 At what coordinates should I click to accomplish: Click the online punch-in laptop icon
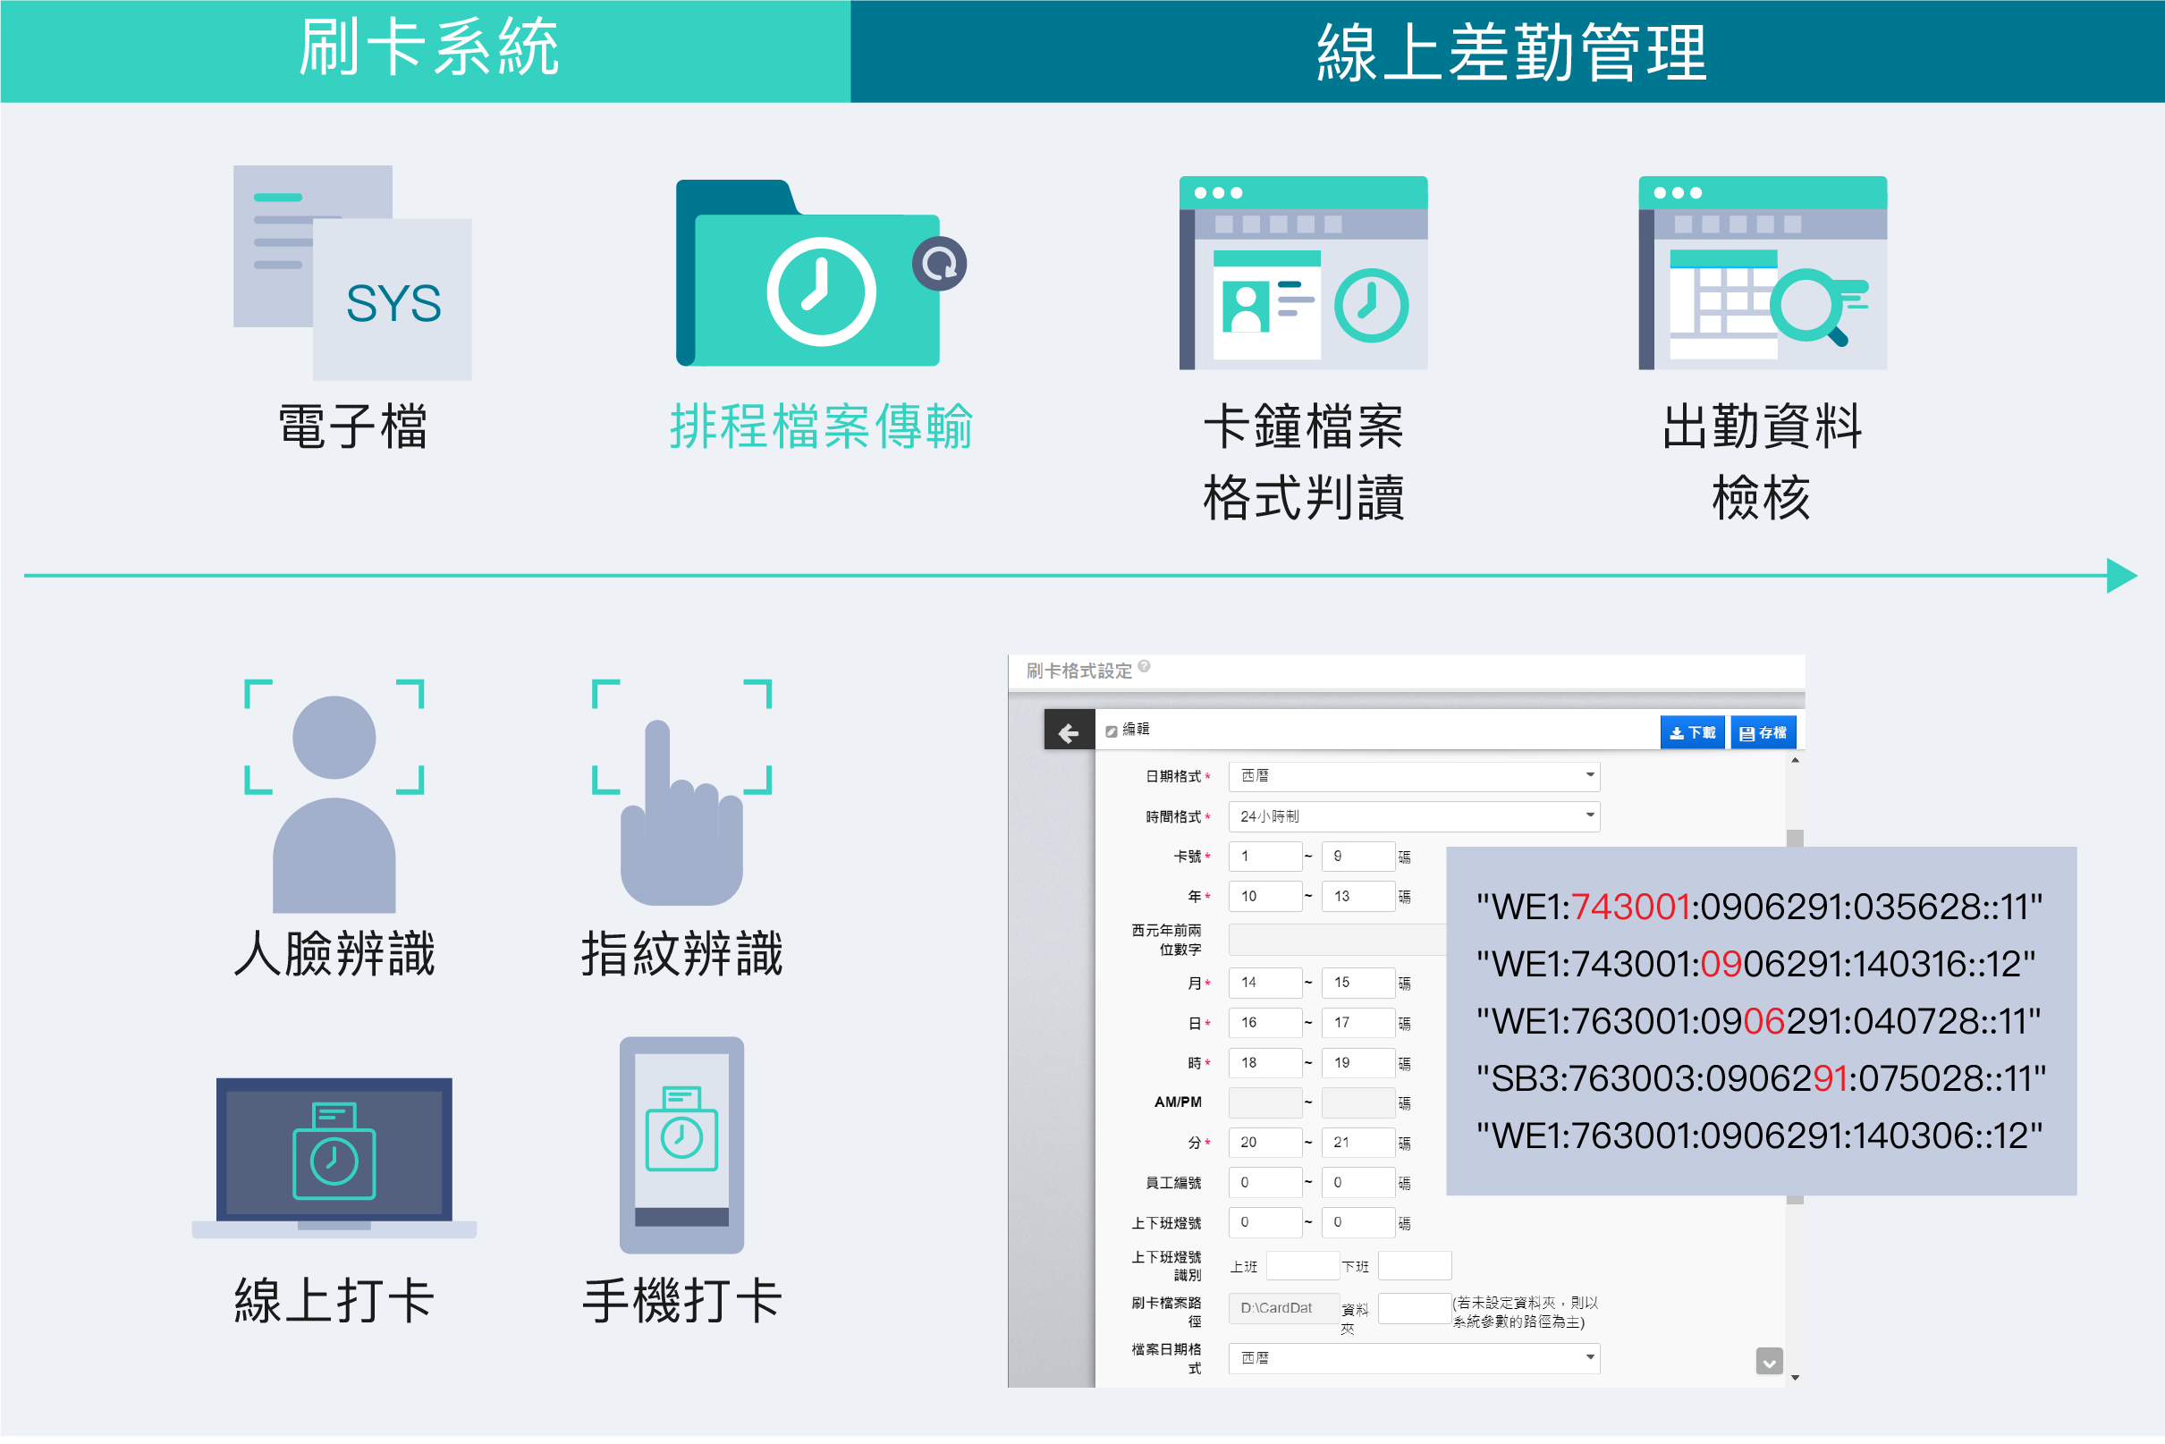click(x=334, y=1159)
